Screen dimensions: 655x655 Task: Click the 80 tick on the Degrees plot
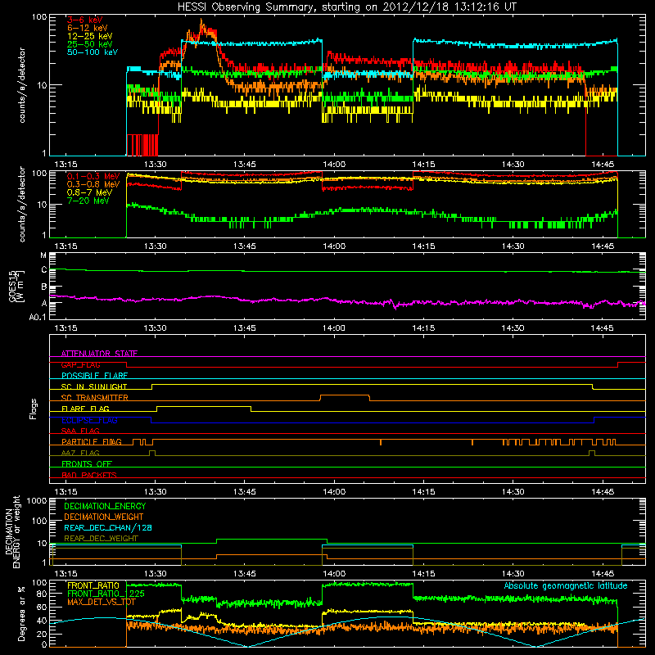(42, 594)
